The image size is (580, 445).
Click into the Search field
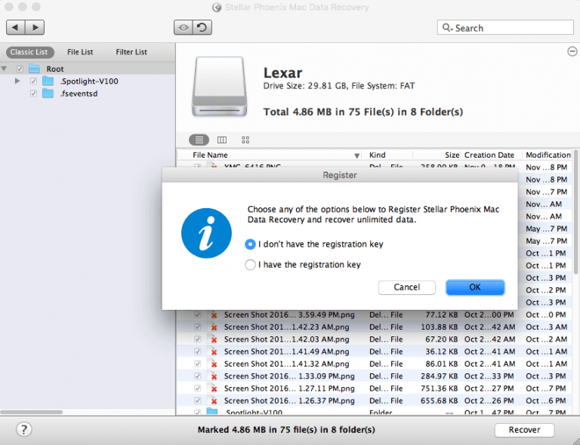point(505,28)
